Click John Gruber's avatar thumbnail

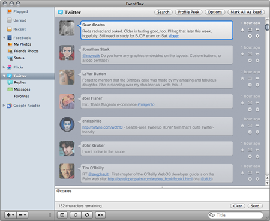tap(67, 148)
